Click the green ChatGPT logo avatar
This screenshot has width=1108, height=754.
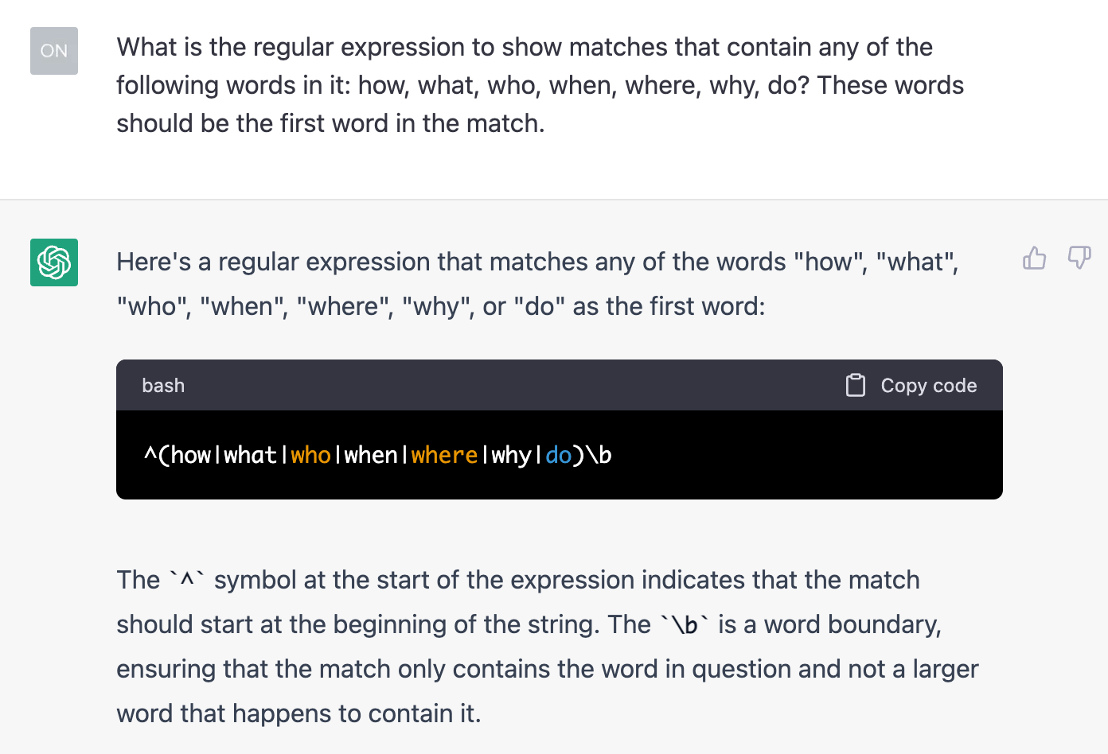click(54, 262)
